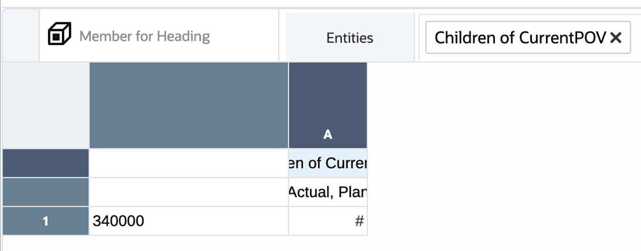641x251 pixels.
Task: Select the blank header above row labels
Action: [188, 106]
